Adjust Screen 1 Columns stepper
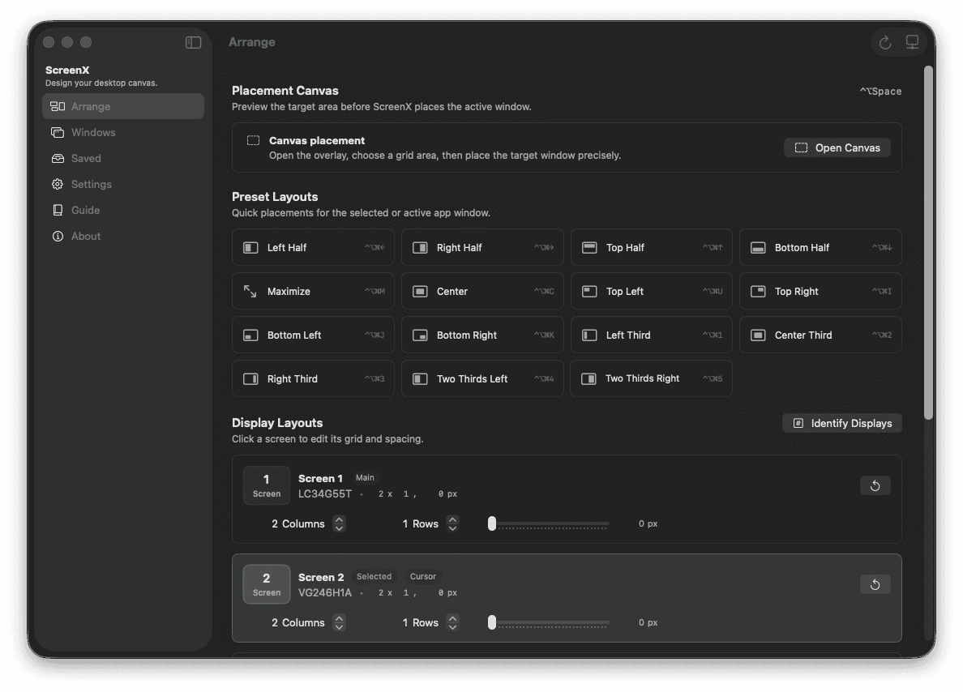The image size is (963, 692). pyautogui.click(x=339, y=523)
